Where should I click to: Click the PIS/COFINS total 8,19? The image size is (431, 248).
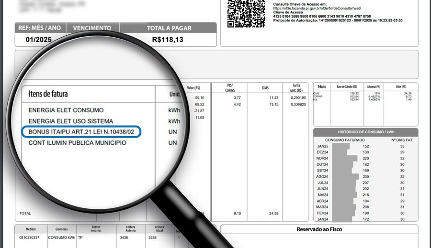click(x=237, y=214)
